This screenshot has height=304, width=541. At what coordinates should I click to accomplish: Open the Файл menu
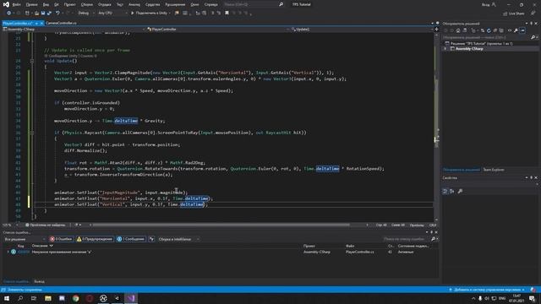click(16, 4)
